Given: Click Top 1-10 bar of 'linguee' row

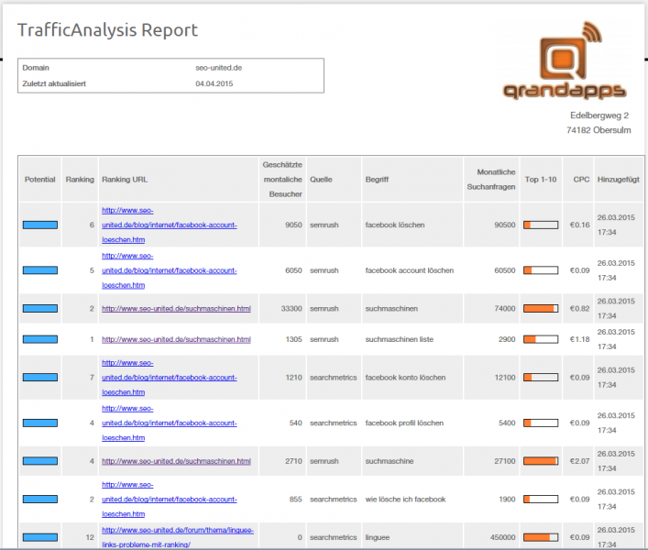Looking at the screenshot, I should pyautogui.click(x=541, y=537).
